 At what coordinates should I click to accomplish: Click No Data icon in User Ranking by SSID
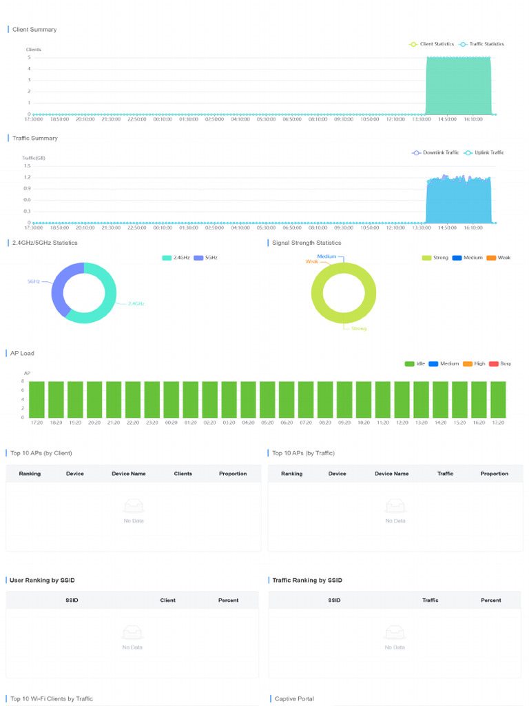(132, 633)
